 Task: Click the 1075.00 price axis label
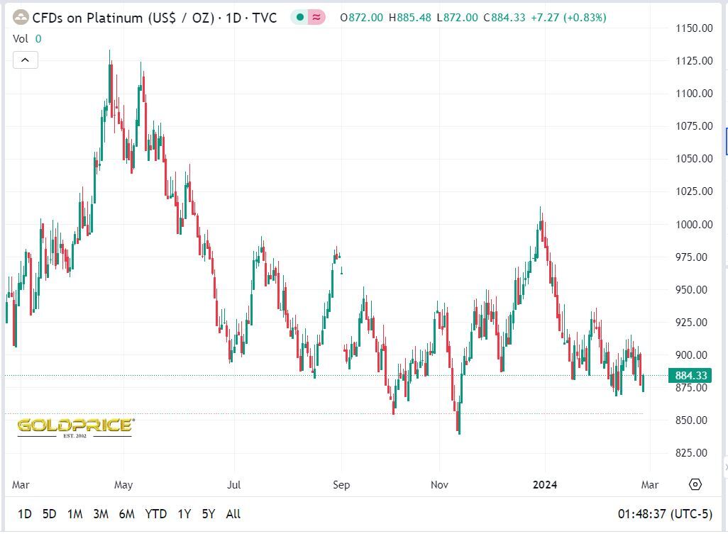click(x=694, y=125)
